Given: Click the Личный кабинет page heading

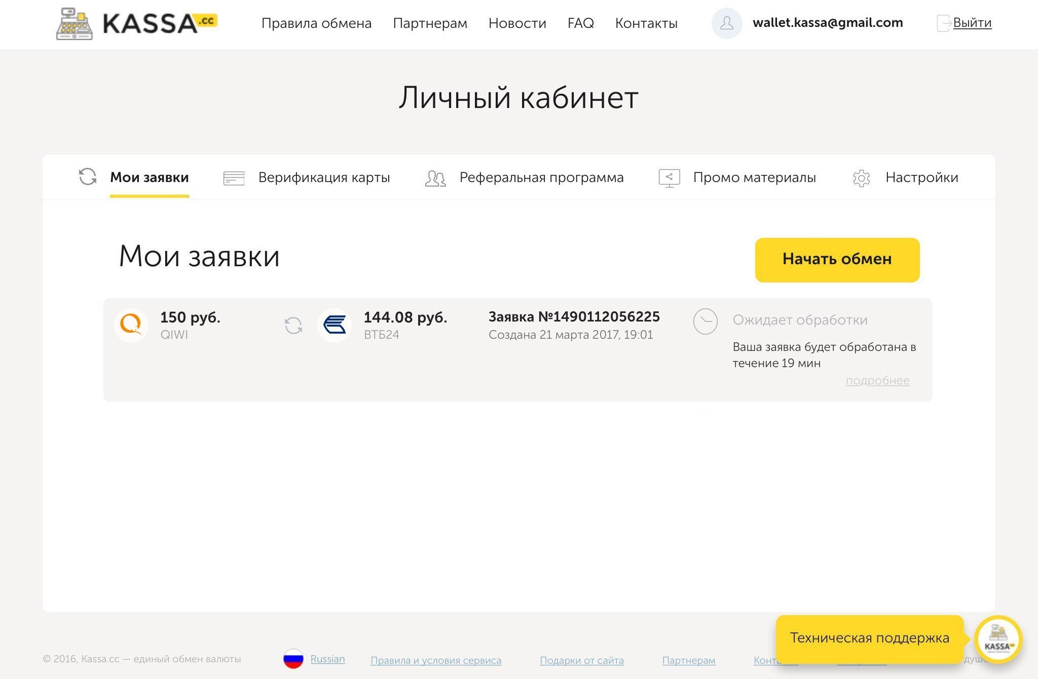Looking at the screenshot, I should tap(518, 97).
